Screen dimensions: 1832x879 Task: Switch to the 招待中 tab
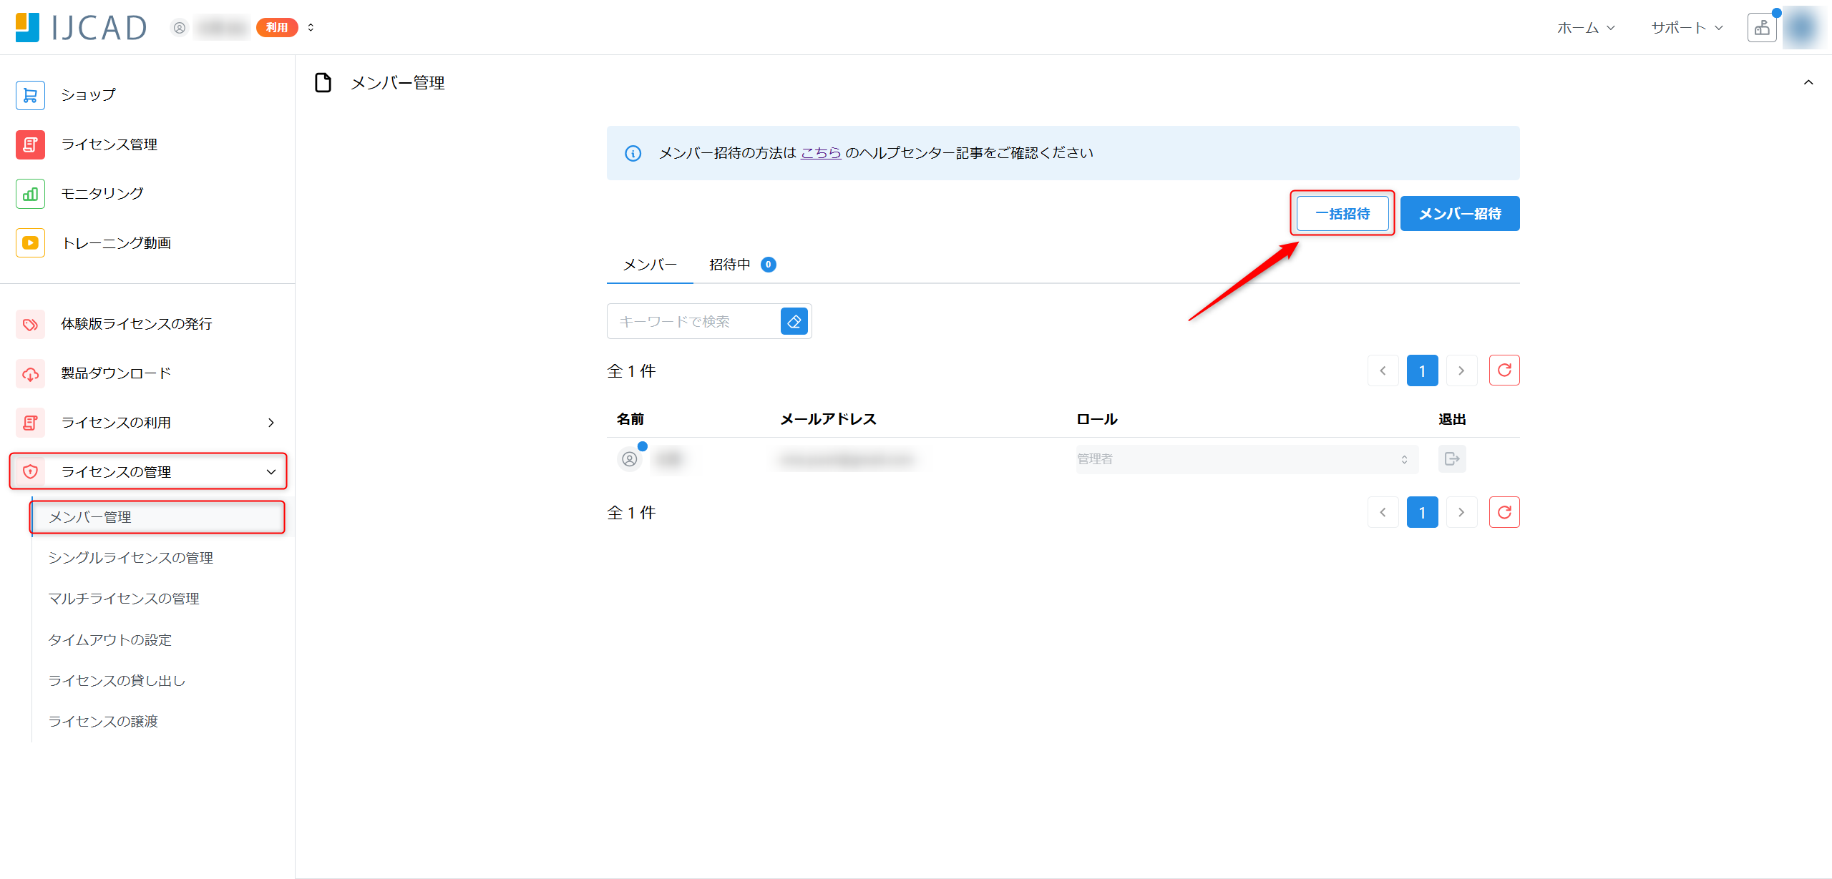(742, 265)
